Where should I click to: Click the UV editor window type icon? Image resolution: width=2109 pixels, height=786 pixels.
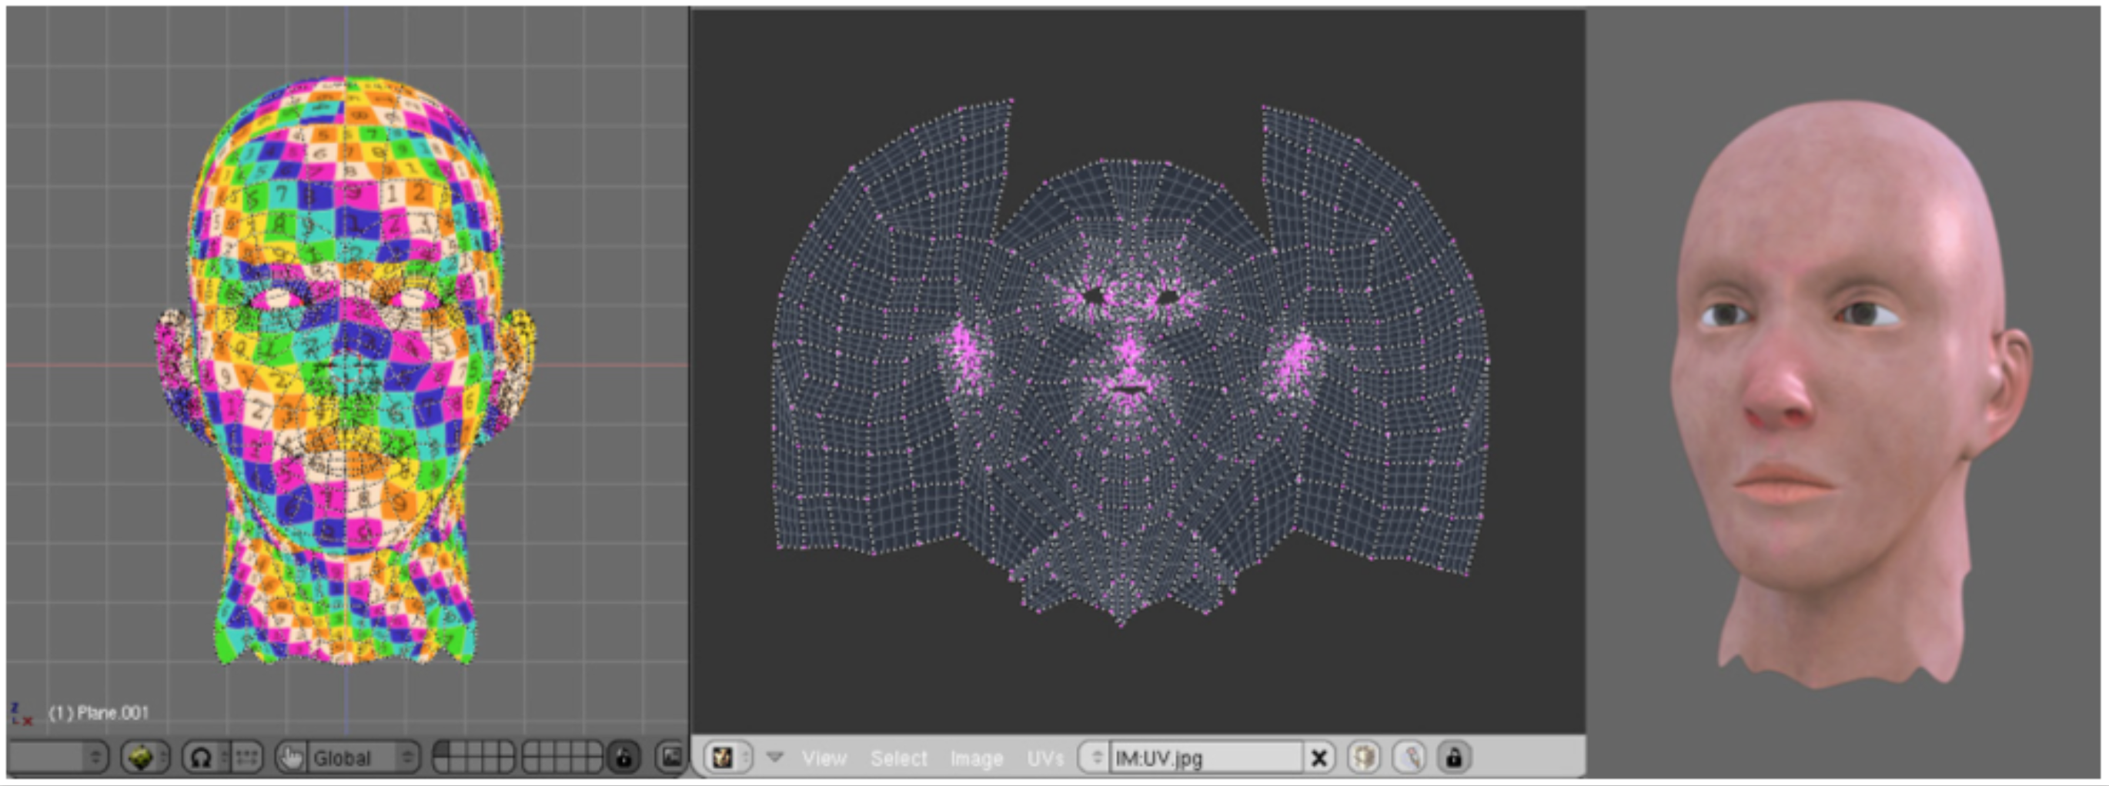[722, 758]
